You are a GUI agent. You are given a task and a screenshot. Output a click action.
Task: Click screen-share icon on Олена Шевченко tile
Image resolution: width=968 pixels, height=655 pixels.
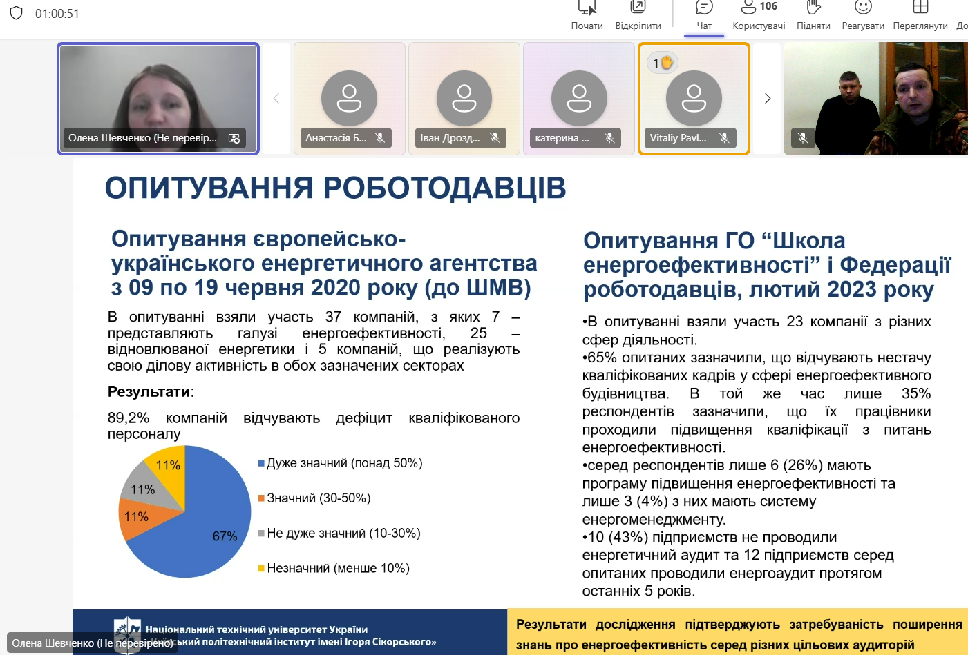point(234,138)
